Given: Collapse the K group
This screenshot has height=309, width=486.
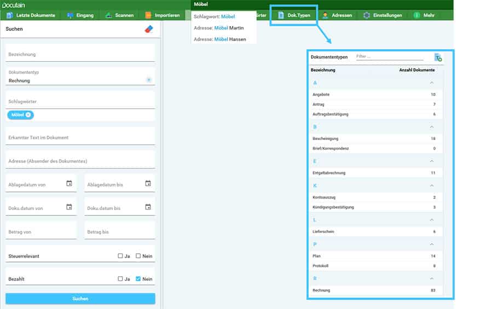Looking at the screenshot, I should click(432, 185).
